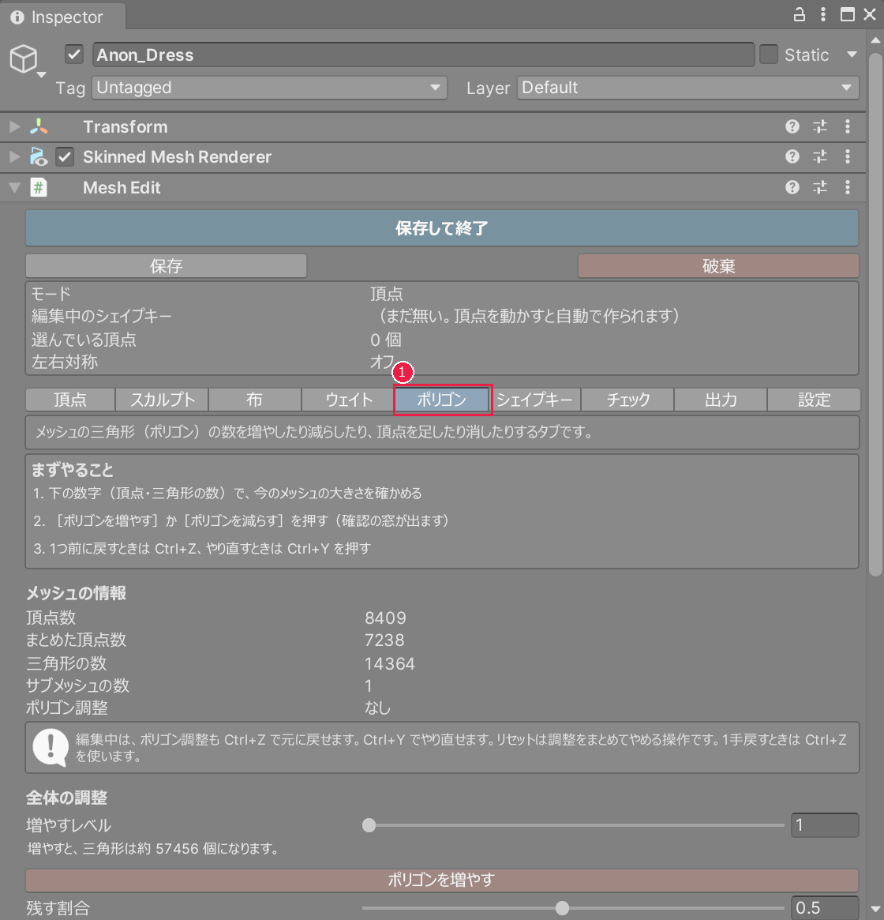
Task: Open the ウェイト tab
Action: [x=348, y=400]
